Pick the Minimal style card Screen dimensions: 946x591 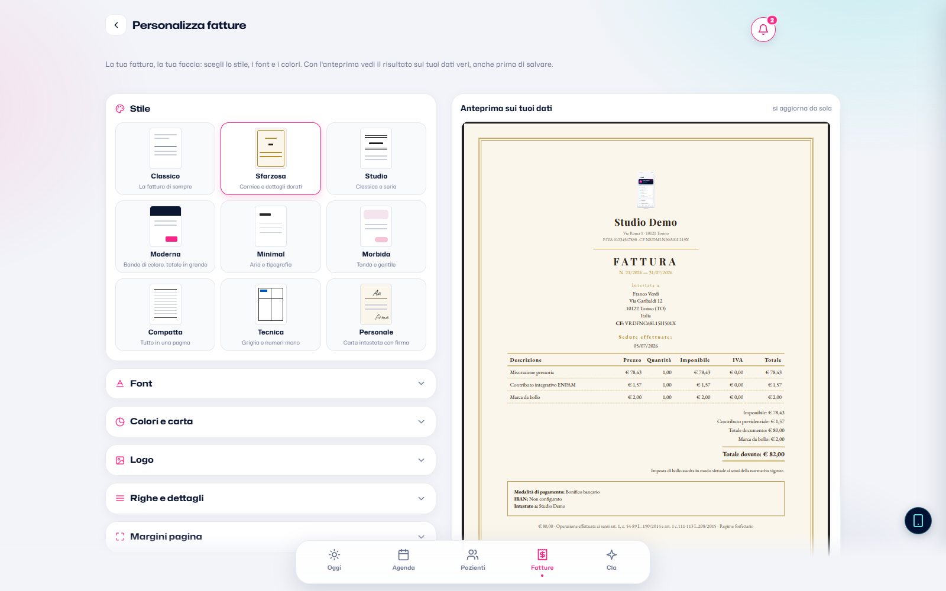[271, 236]
